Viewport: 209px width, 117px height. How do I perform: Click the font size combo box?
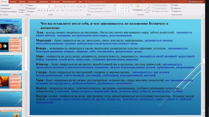(x=53, y=6)
